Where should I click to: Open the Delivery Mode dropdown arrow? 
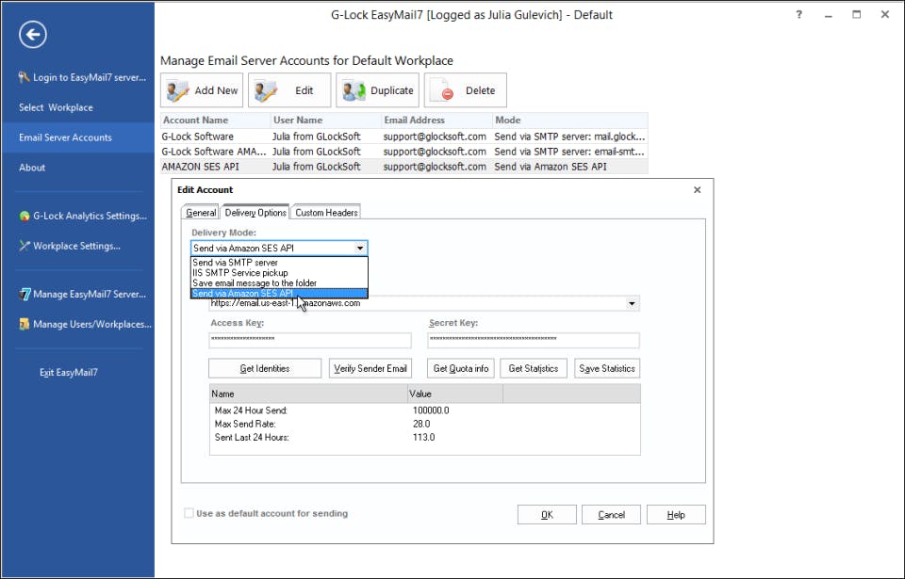coord(360,248)
